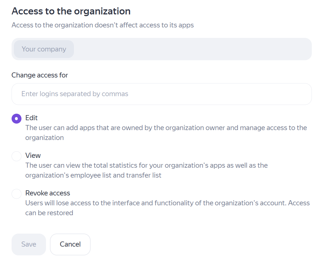
Task: Click the 'View' option label text
Action: coord(33,156)
